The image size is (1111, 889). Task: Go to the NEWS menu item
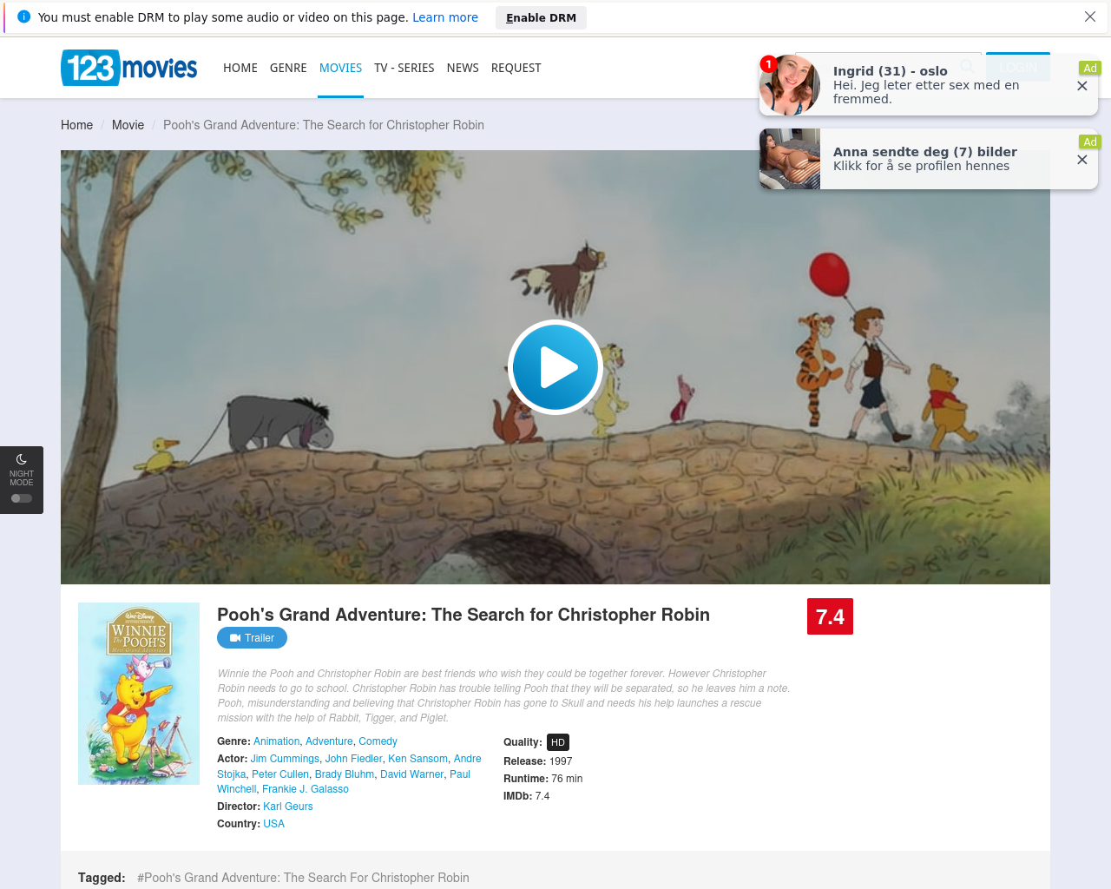[463, 68]
